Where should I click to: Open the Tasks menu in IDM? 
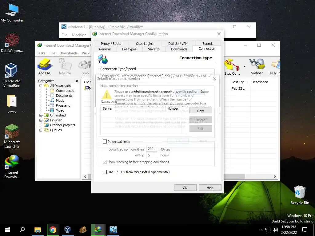click(41, 53)
